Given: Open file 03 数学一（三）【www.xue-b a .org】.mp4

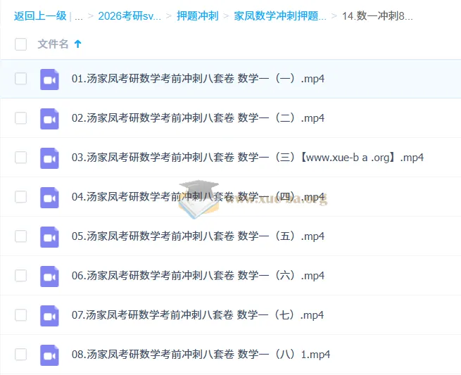Looking at the screenshot, I should point(248,157).
